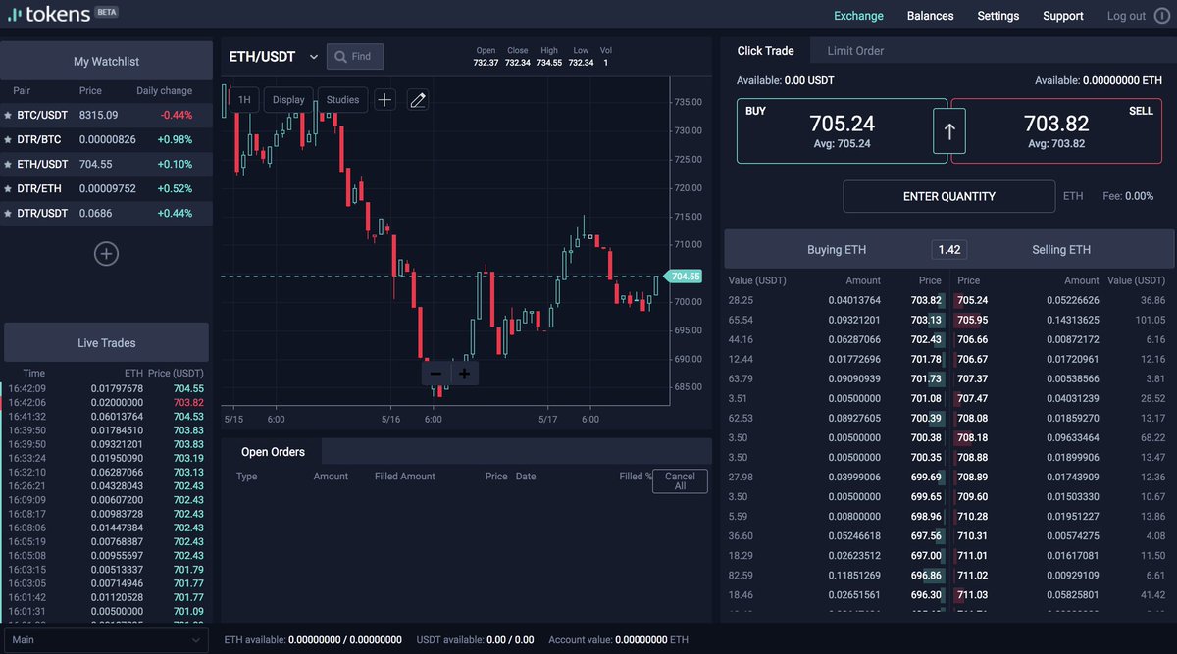Click the bid price 702.43
Image resolution: width=1177 pixels, height=654 pixels.
coord(926,339)
